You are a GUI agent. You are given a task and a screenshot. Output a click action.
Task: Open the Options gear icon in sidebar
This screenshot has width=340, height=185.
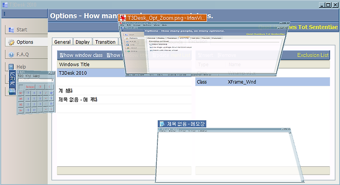point(11,42)
